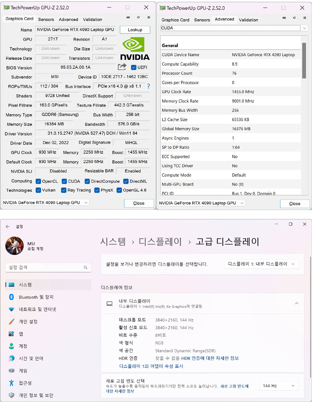Open 게임 in the Settings sidebar
This screenshot has height=404, width=312.
coord(48,371)
